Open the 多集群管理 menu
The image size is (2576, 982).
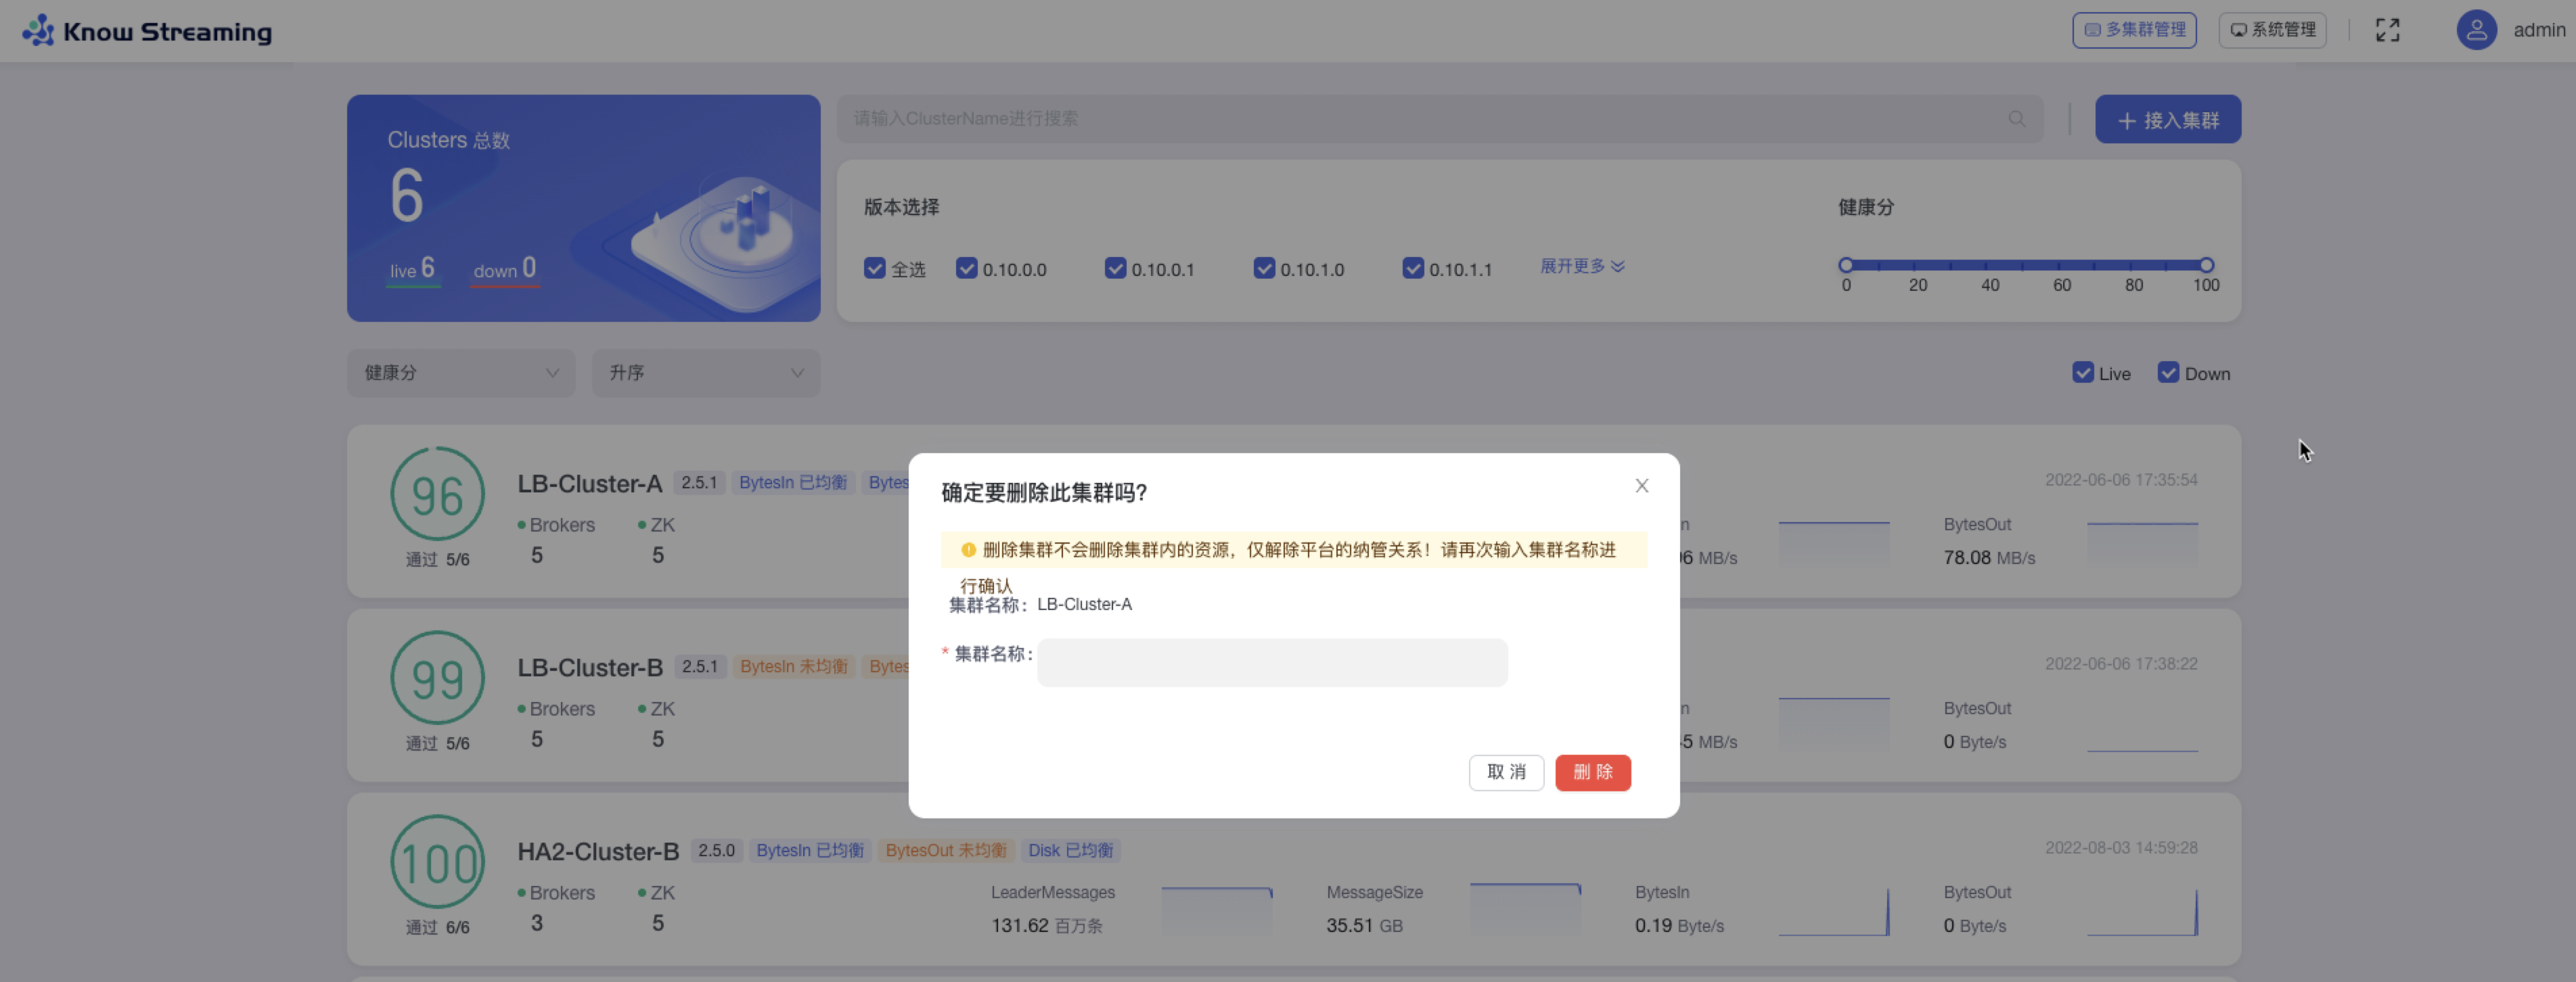pyautogui.click(x=2133, y=30)
